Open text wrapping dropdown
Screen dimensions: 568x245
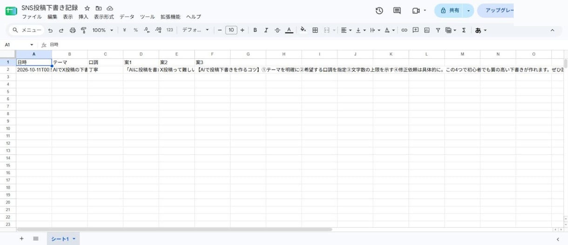click(375, 30)
